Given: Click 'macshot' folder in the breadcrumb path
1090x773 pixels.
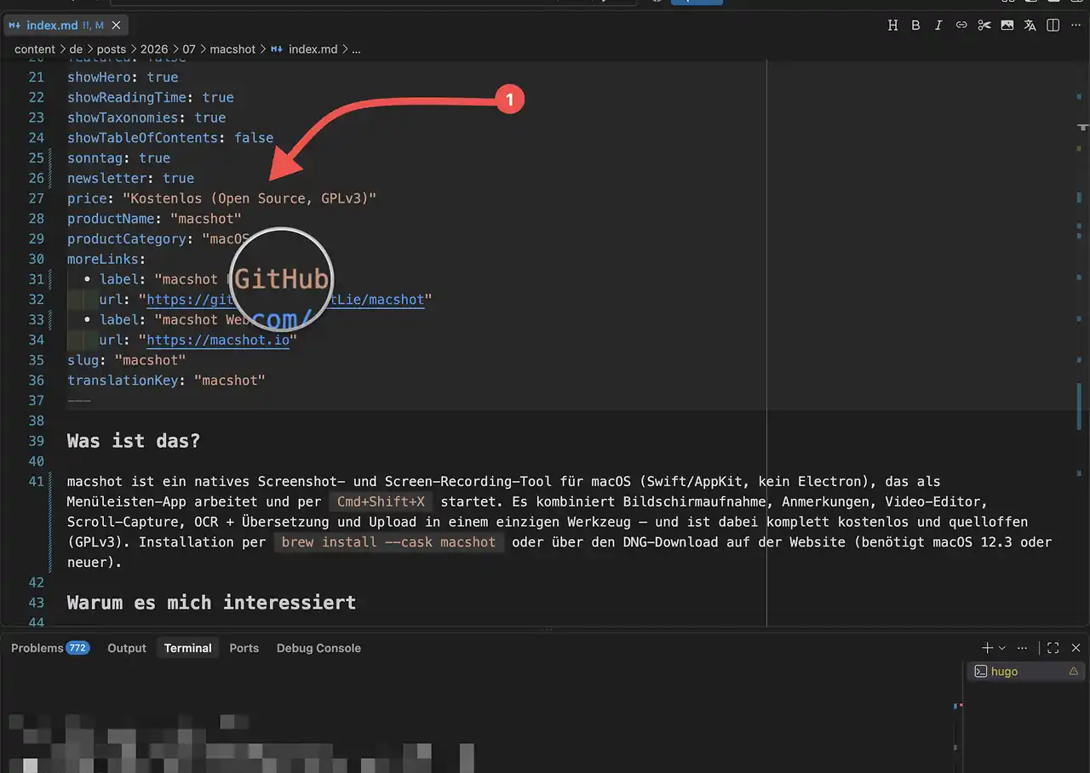Looking at the screenshot, I should 232,49.
